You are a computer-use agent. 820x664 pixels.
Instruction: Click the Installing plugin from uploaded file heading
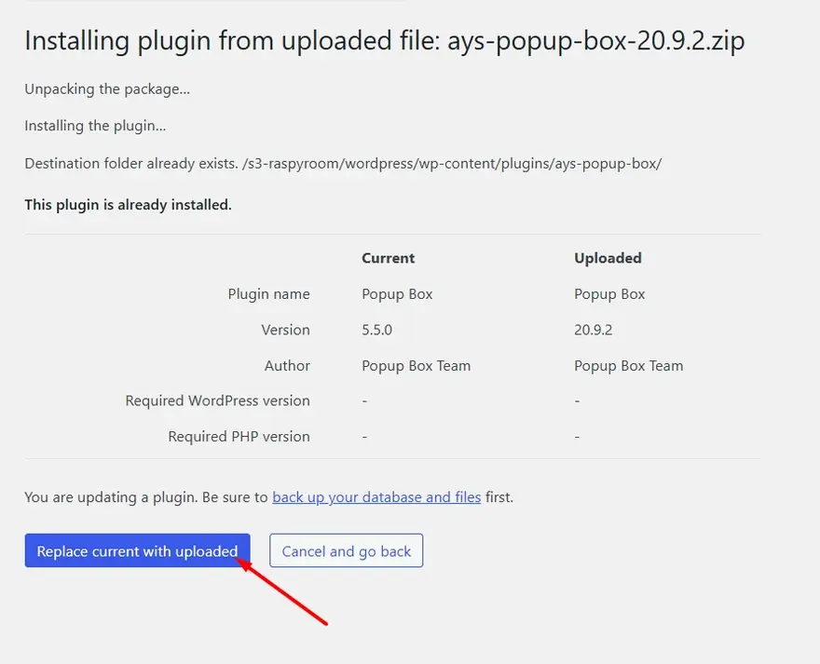tap(384, 42)
